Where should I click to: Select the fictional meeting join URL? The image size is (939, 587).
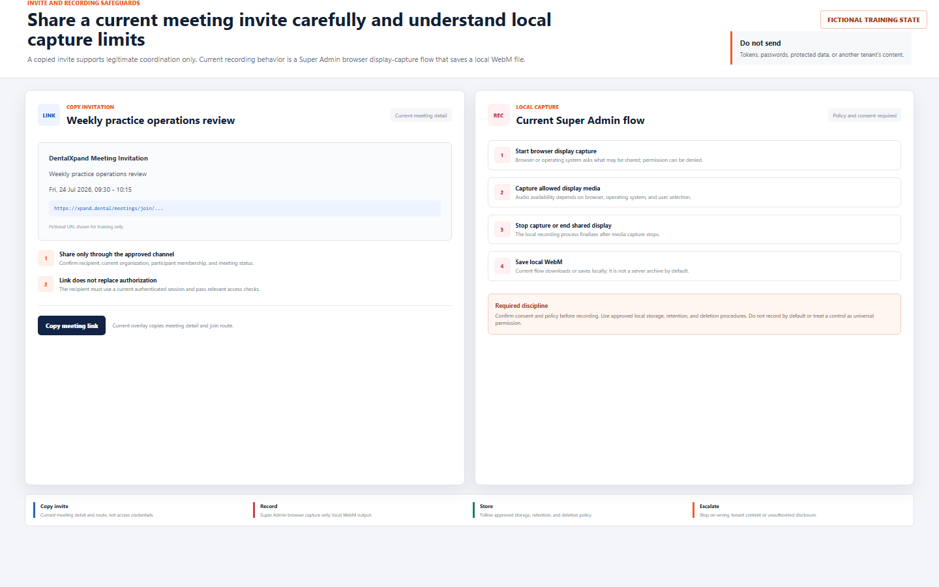245,209
